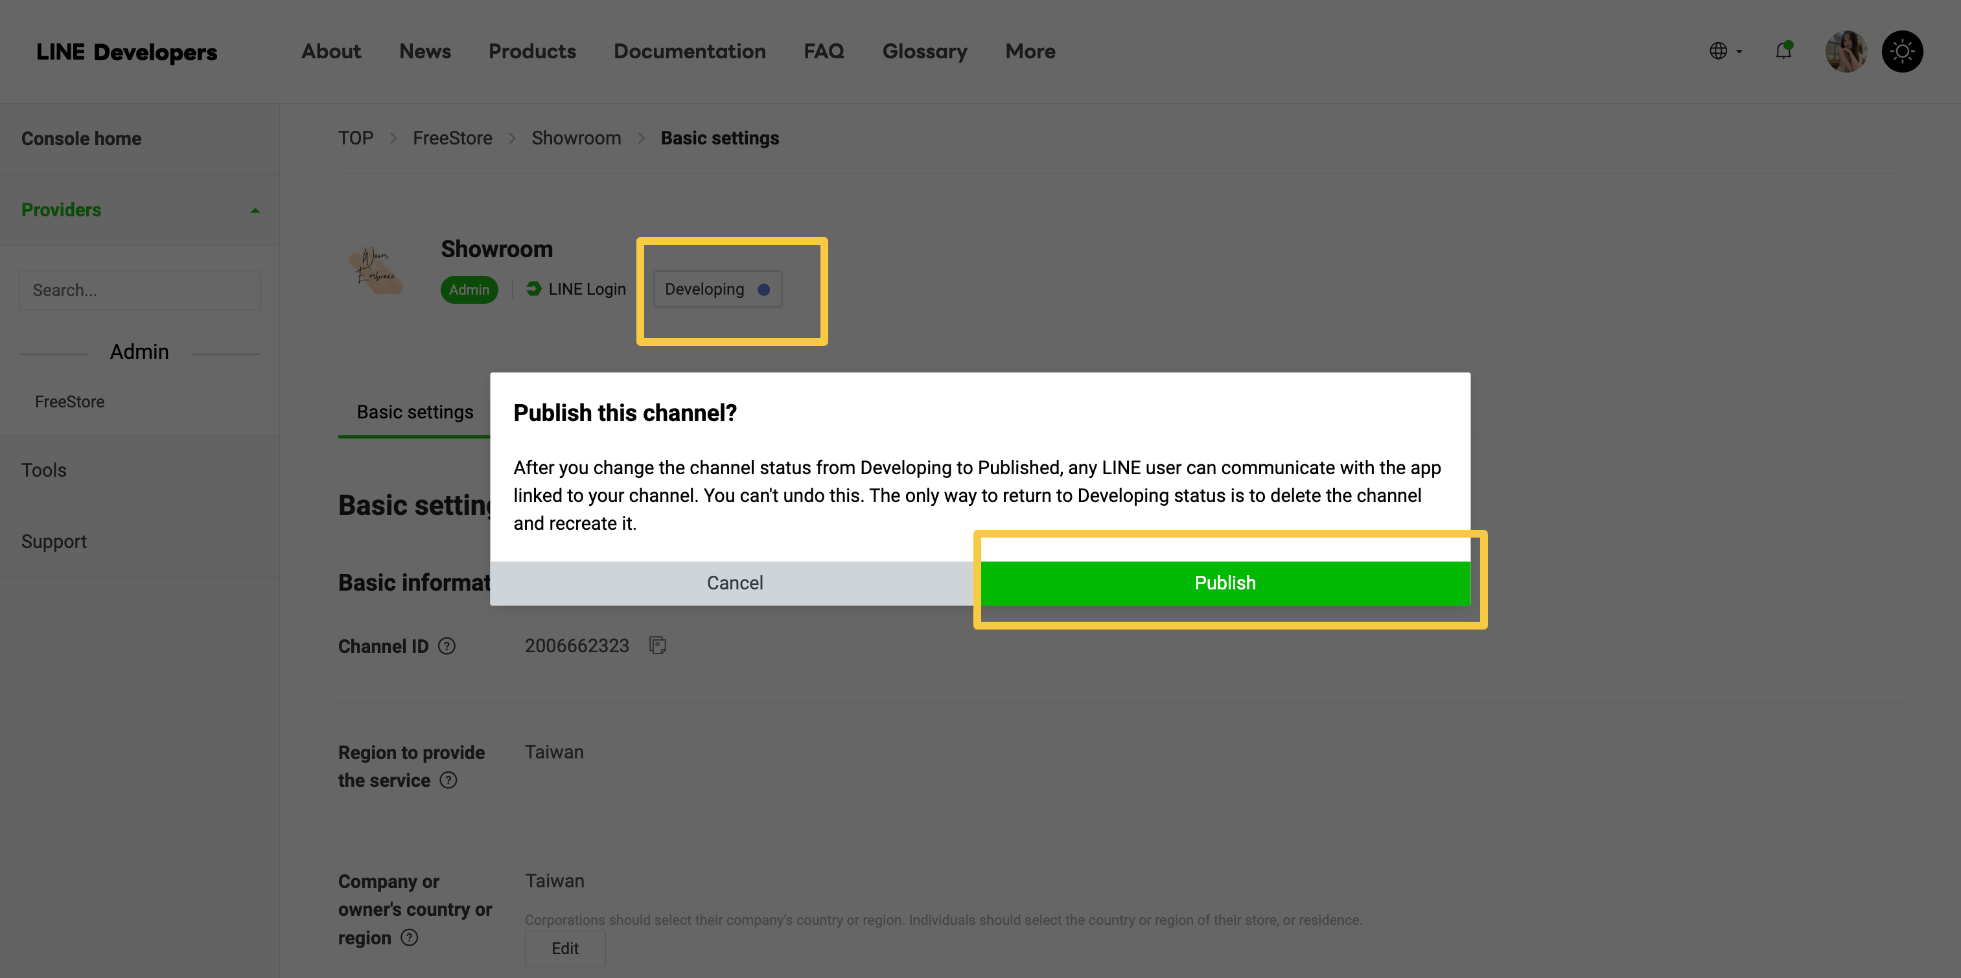The image size is (1961, 978).
Task: Click the provider Search field
Action: click(x=139, y=290)
